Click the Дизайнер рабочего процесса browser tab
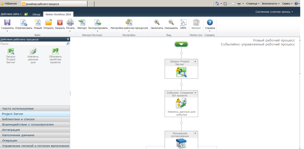The width and height of the screenshot is (304, 149). pyautogui.click(x=54, y=4)
